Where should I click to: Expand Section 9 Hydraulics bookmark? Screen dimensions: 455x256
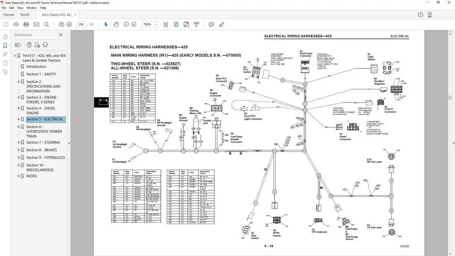pos(19,158)
